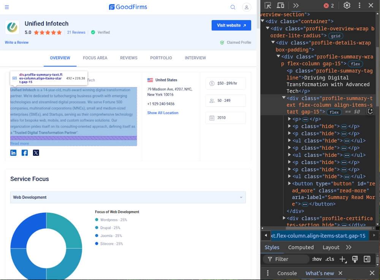The height and width of the screenshot is (280, 380).
Task: Open the LinkedIn icon on the profile
Action: (x=14, y=152)
